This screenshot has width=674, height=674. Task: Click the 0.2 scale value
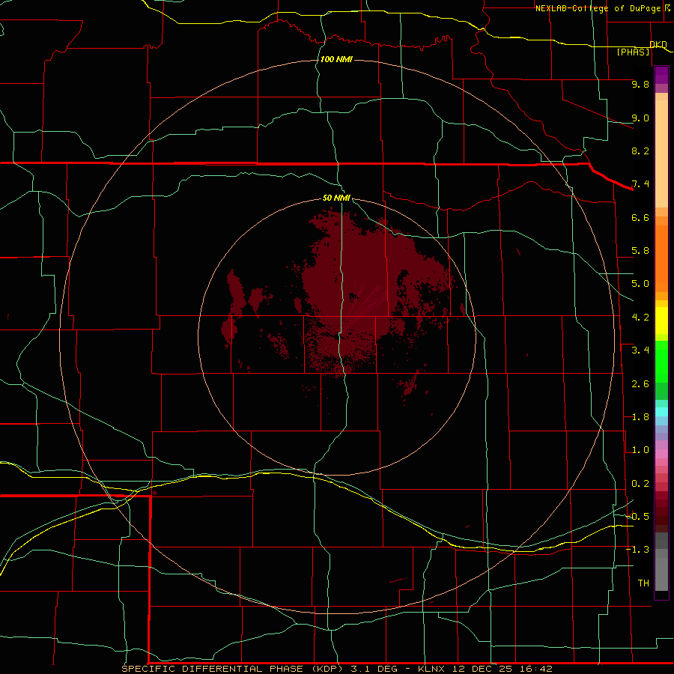pyautogui.click(x=640, y=484)
